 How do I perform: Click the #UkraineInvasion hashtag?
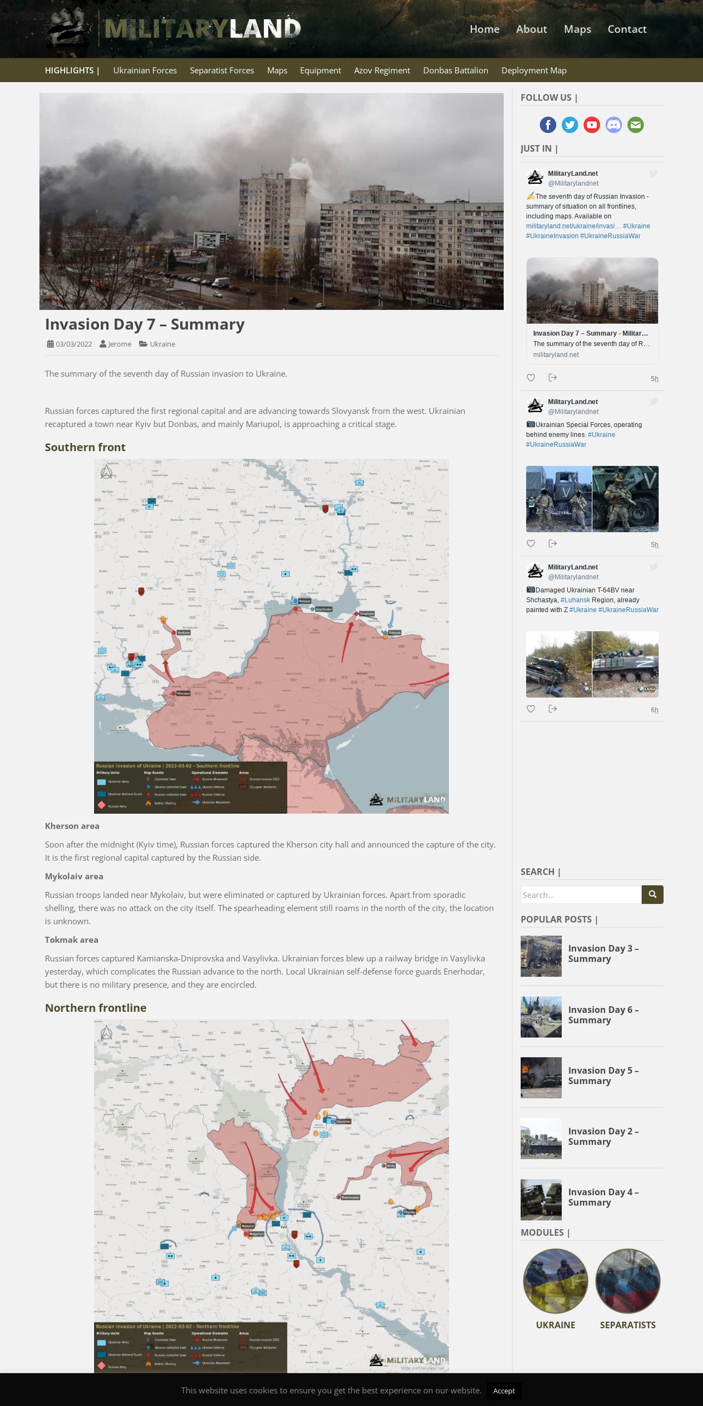pyautogui.click(x=552, y=236)
